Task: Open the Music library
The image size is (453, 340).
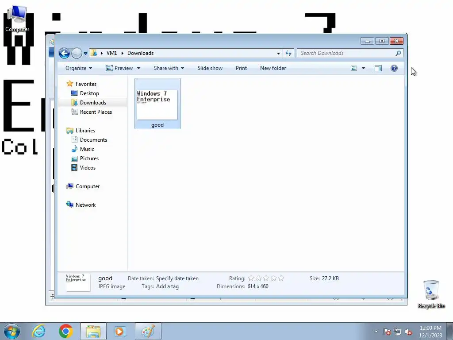Action: tap(87, 149)
